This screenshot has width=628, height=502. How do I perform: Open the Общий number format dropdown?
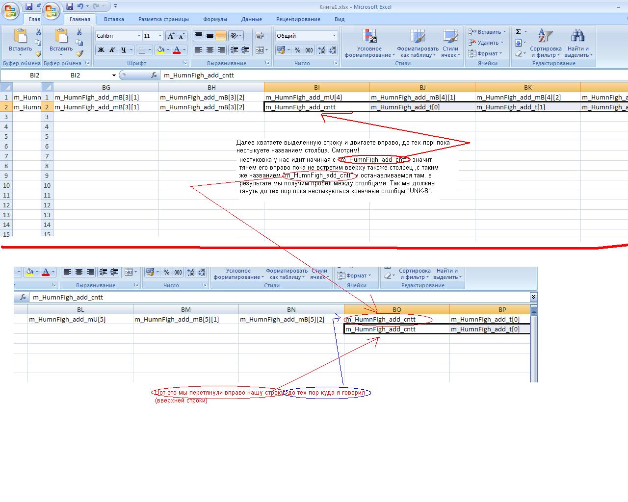click(x=334, y=36)
